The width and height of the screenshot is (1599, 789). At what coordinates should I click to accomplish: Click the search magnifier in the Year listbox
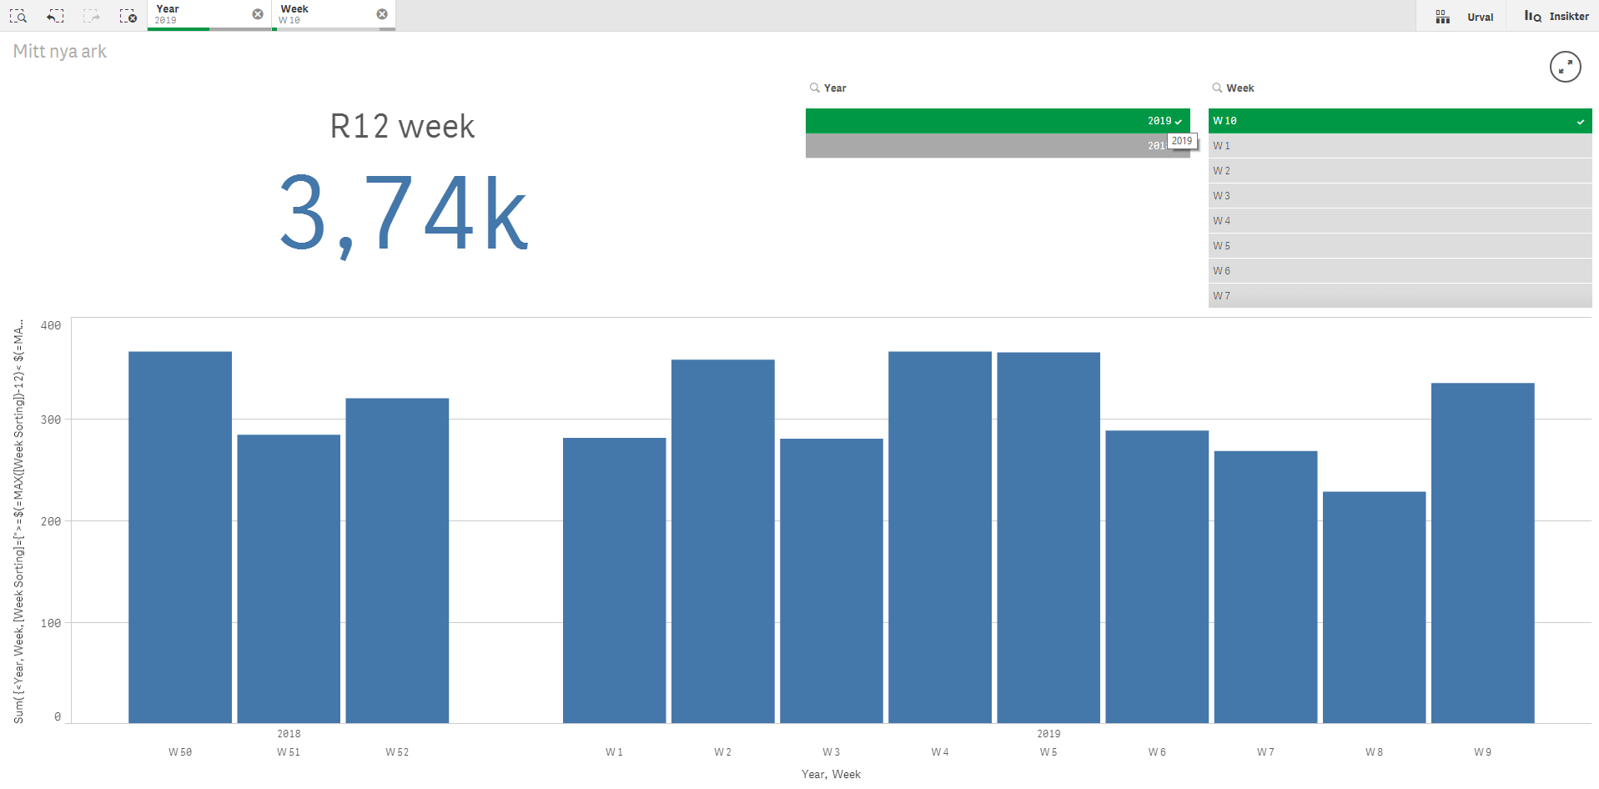click(x=813, y=87)
